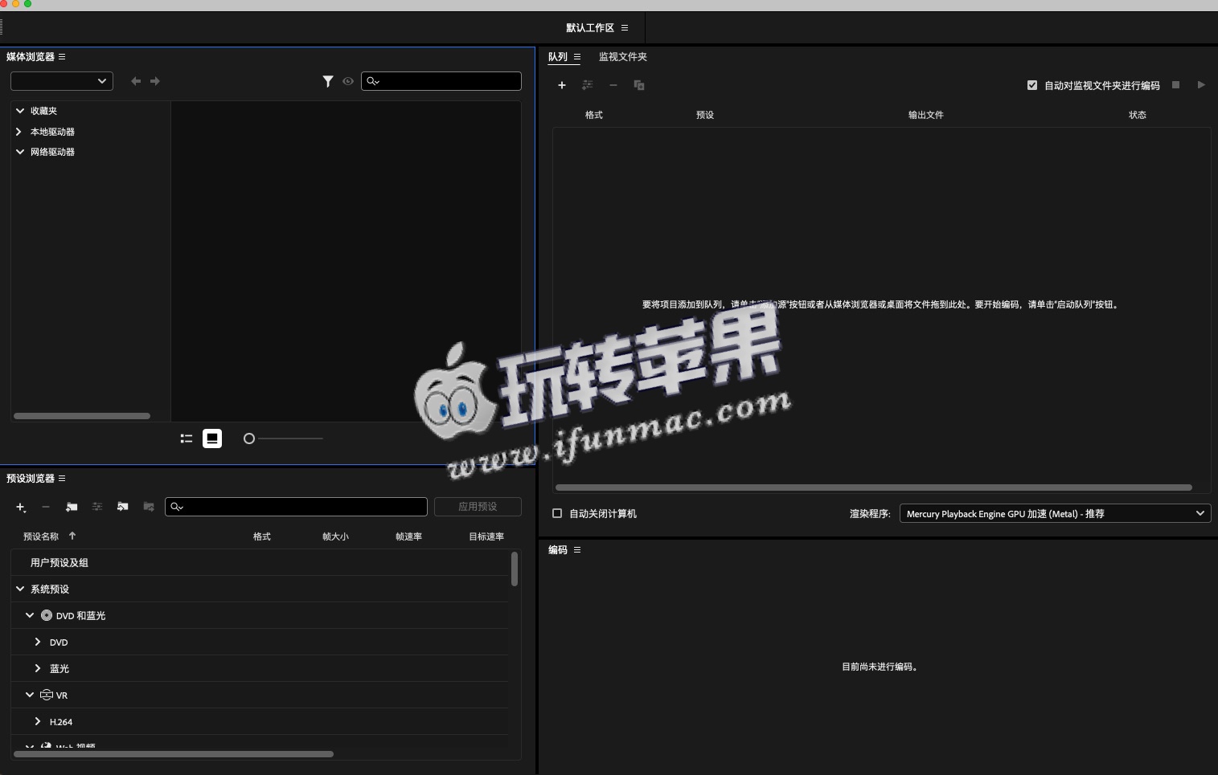This screenshot has width=1218, height=775.
Task: Click the VR headset icon
Action: [47, 695]
